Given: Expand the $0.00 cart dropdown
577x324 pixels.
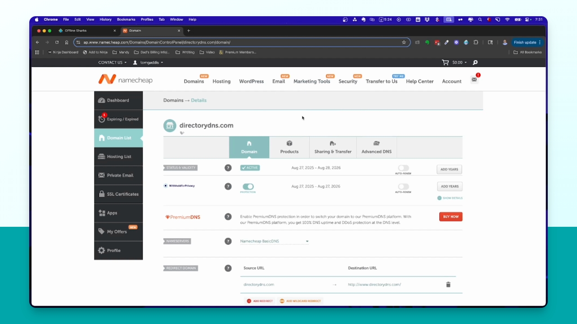Looking at the screenshot, I should point(460,63).
